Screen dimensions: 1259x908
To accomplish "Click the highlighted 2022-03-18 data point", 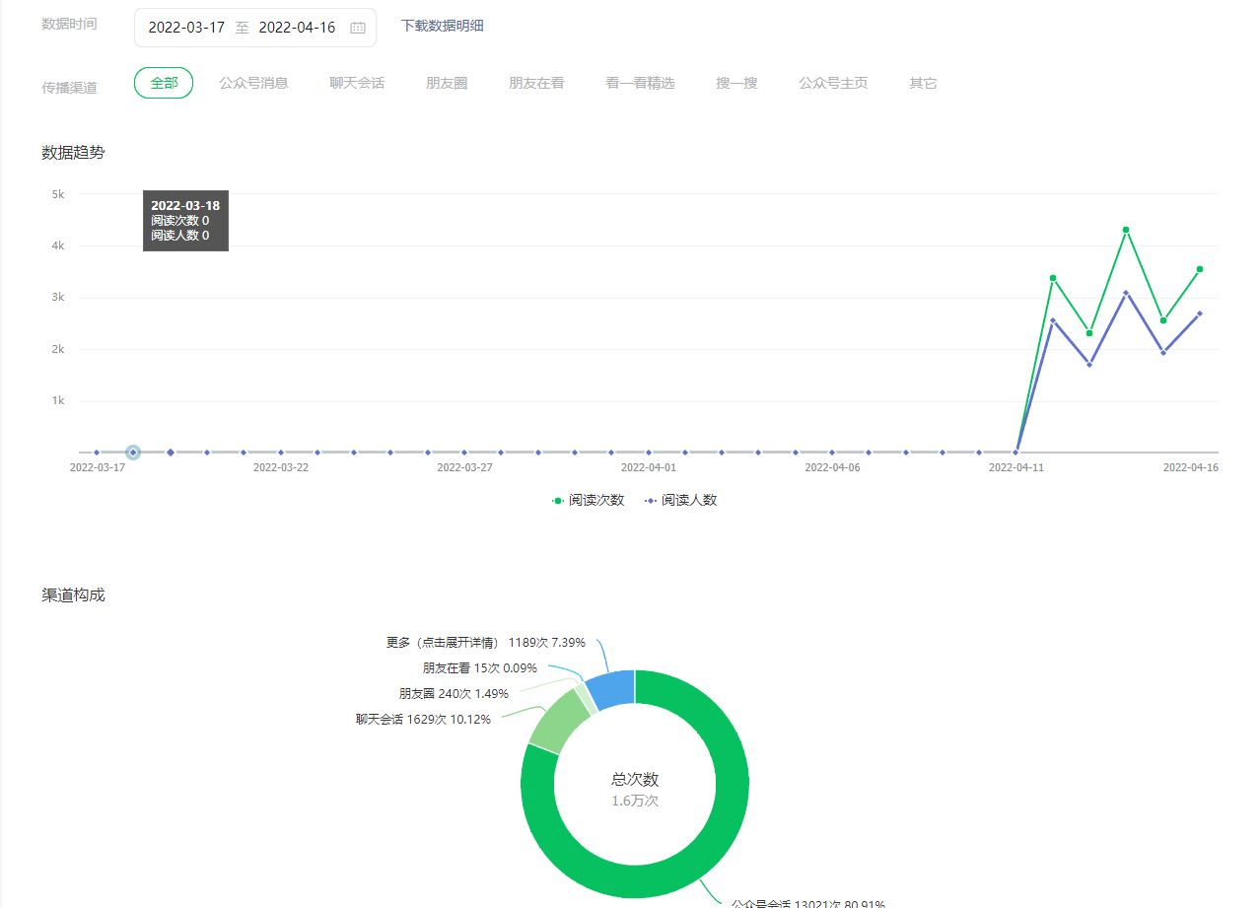I will pos(133,453).
